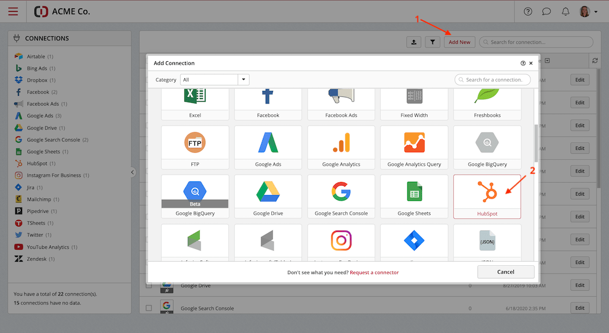Open the hamburger main menu
The image size is (609, 333).
[x=13, y=11]
